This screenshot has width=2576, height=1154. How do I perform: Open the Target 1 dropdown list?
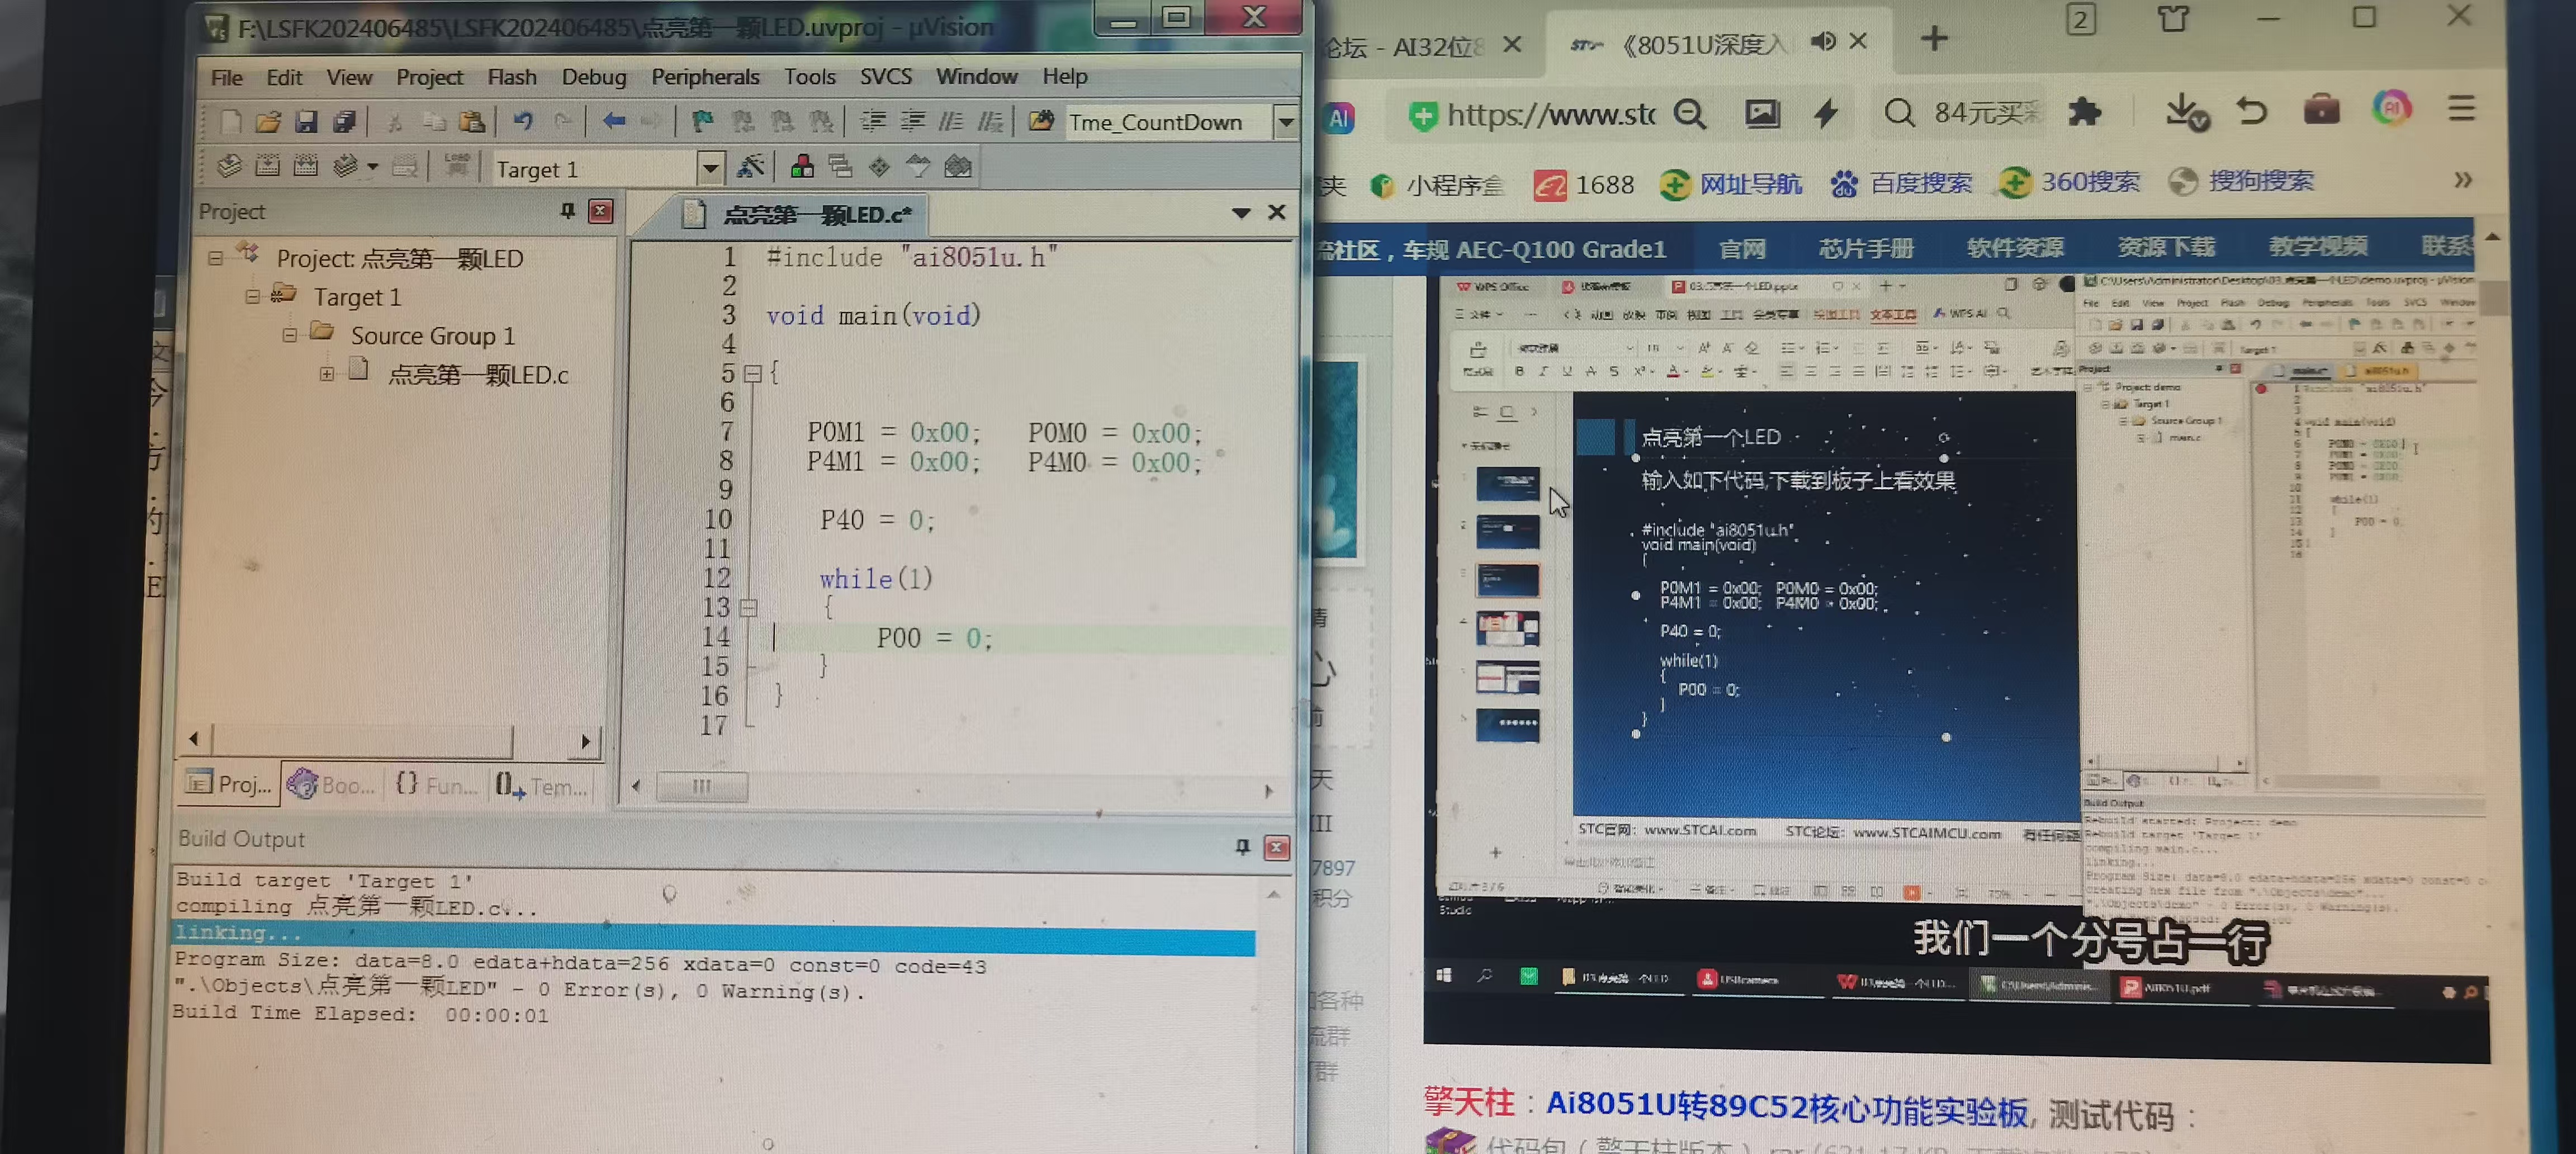point(710,168)
